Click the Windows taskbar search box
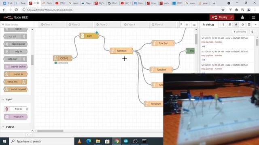This screenshot has height=145, width=259. (42, 141)
